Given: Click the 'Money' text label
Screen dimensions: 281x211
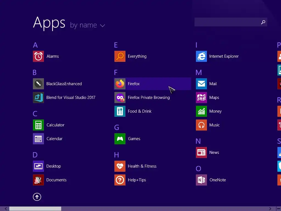Looking at the screenshot, I should click(x=215, y=112).
